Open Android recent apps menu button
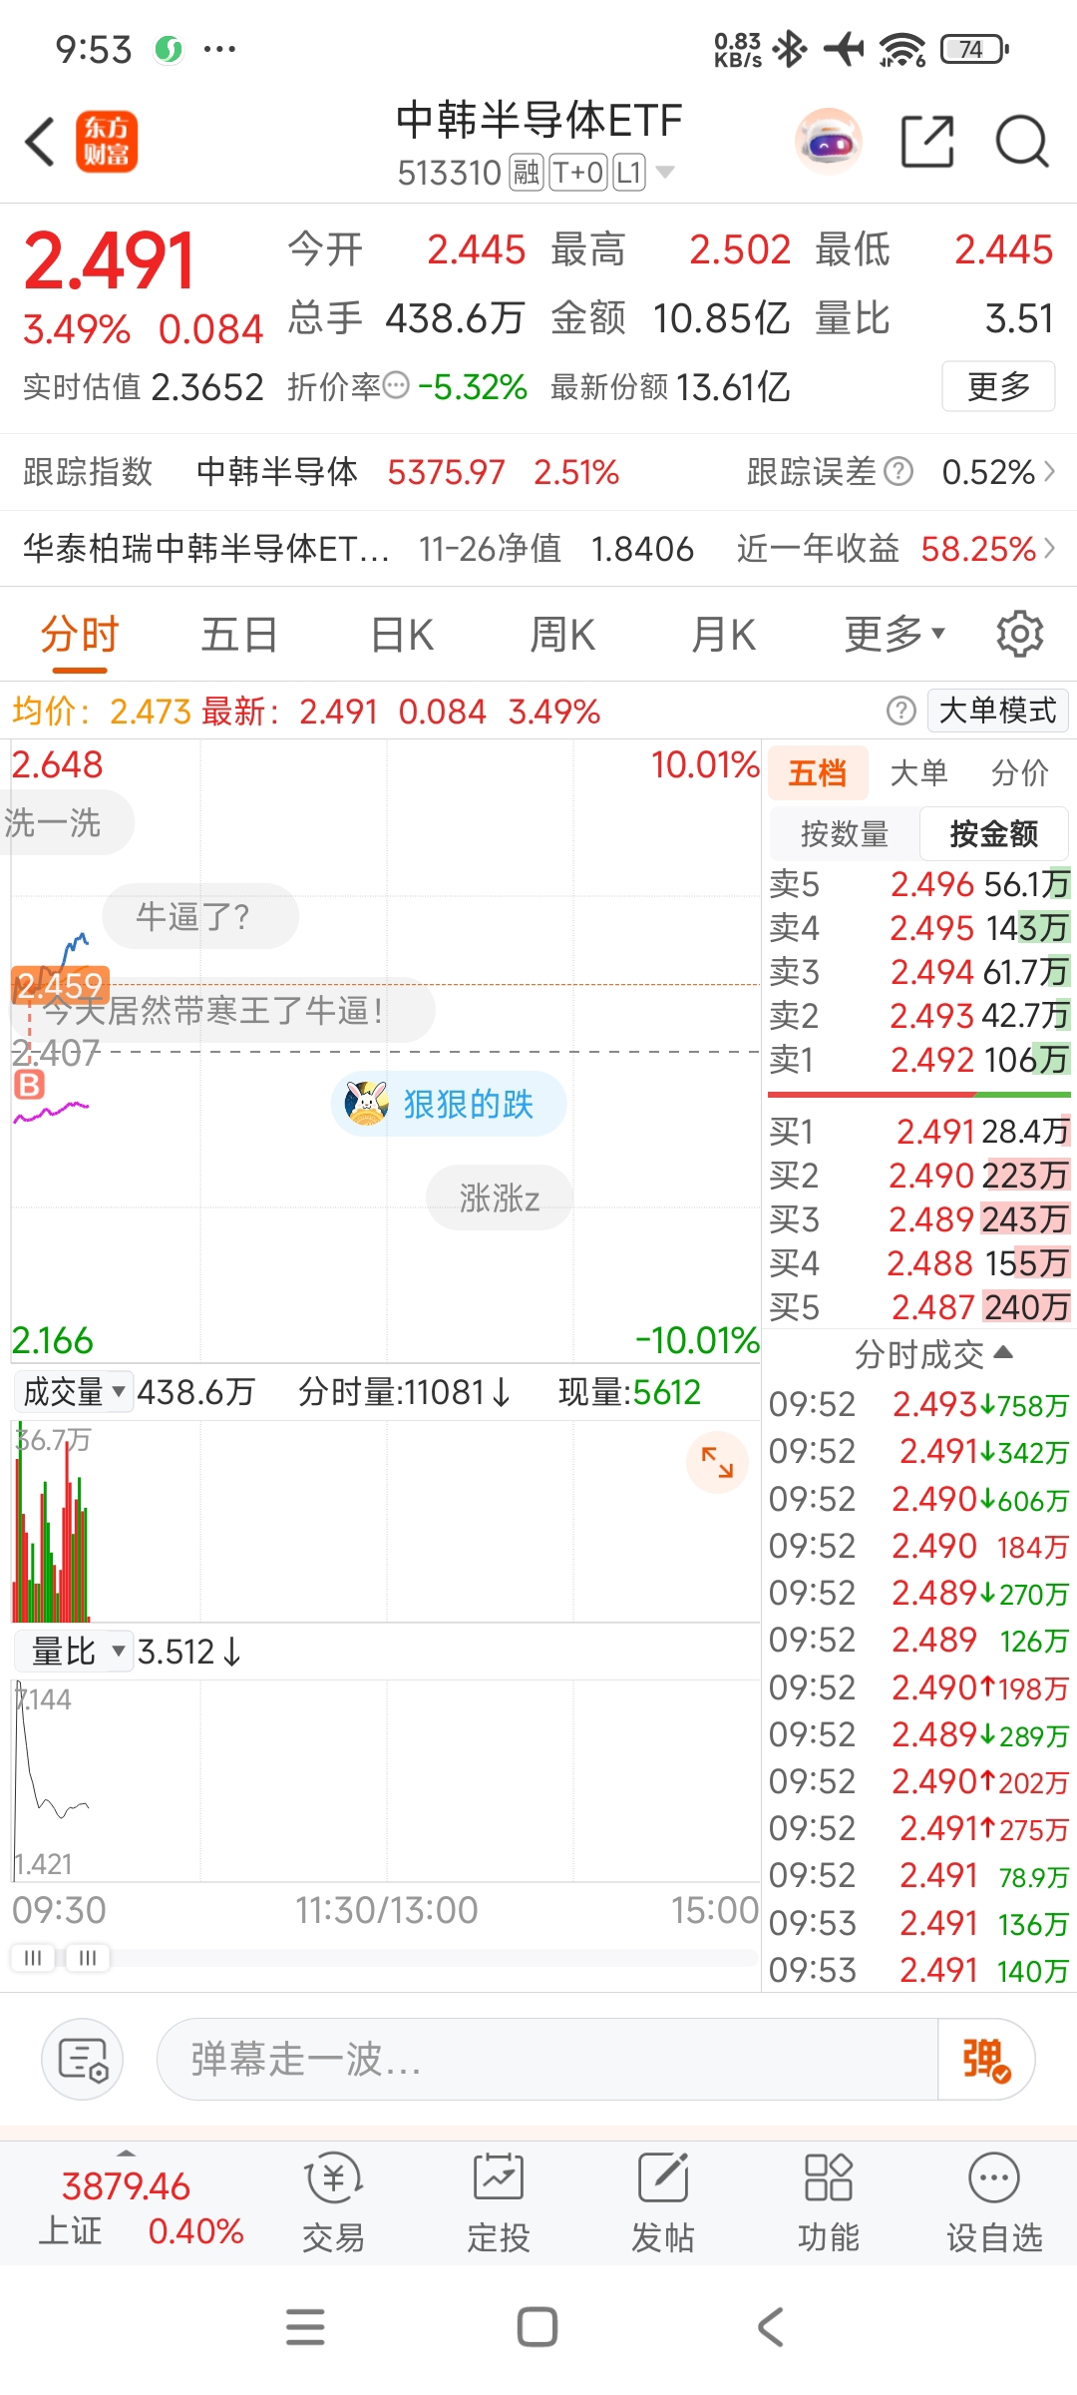1077x2395 pixels. 305,2326
